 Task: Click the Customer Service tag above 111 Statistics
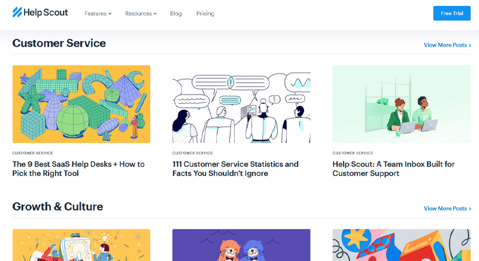click(x=192, y=153)
